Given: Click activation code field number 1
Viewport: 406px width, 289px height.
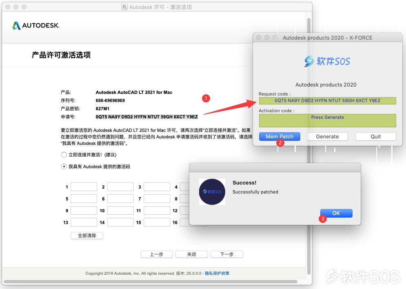Looking at the screenshot, I should point(84,187).
